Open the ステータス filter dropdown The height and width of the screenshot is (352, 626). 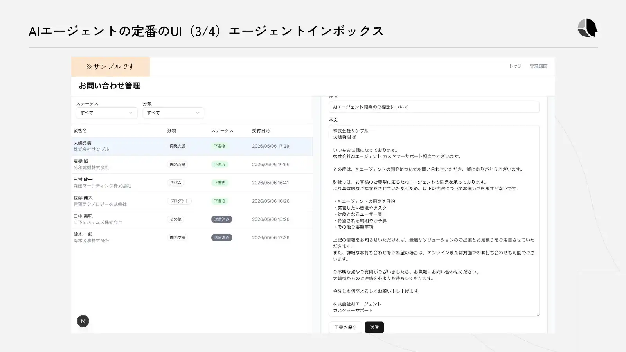pyautogui.click(x=106, y=113)
